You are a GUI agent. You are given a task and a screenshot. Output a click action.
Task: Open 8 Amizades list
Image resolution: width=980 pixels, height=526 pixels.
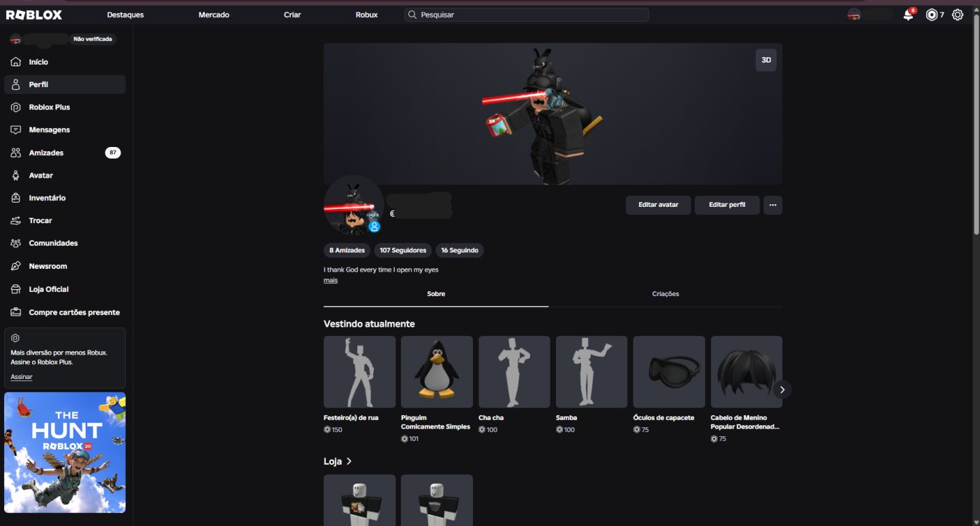(x=347, y=250)
